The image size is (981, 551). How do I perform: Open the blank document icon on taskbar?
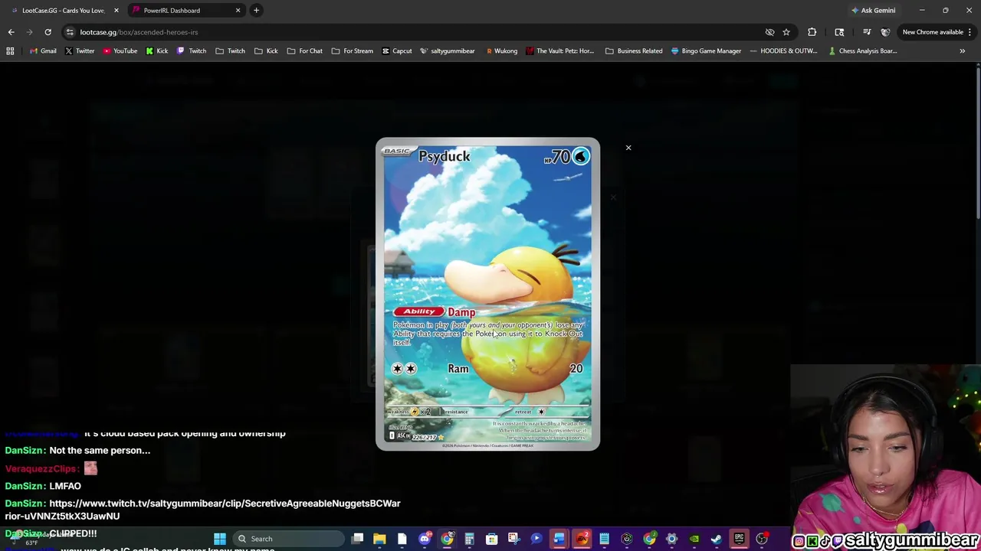402,539
